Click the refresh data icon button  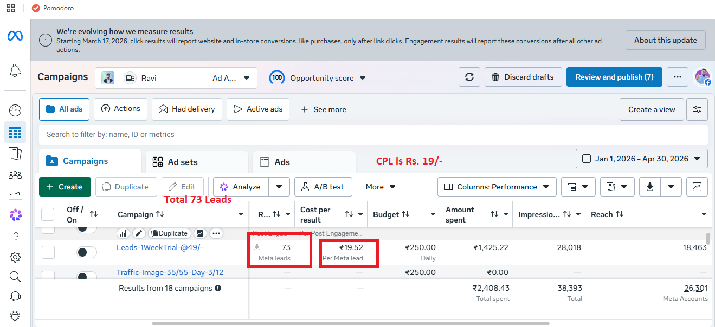point(469,77)
